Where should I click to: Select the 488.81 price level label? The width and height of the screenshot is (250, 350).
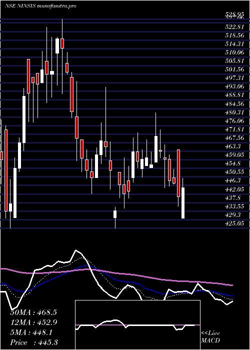click(x=234, y=95)
